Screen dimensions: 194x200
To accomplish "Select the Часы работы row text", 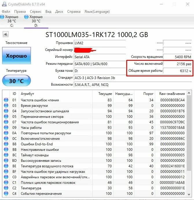I will (31, 128).
